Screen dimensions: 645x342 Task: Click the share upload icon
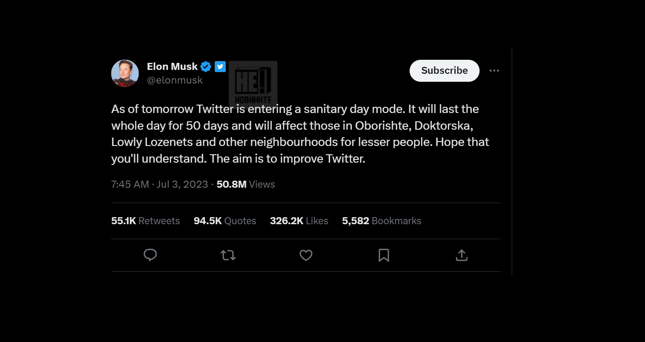[x=462, y=255]
